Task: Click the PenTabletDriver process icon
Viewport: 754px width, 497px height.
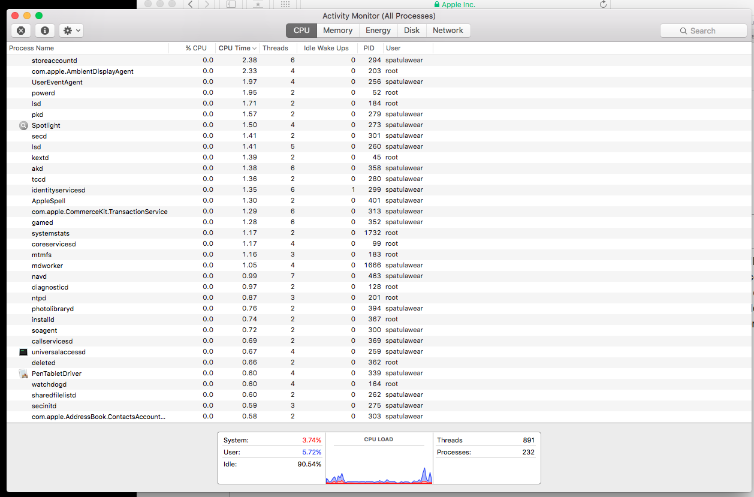Action: 23,373
